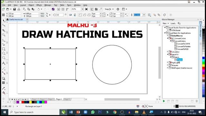Select the Polygon tool in the toolbox
This screenshot has height=116, width=206.
pos(4,58)
